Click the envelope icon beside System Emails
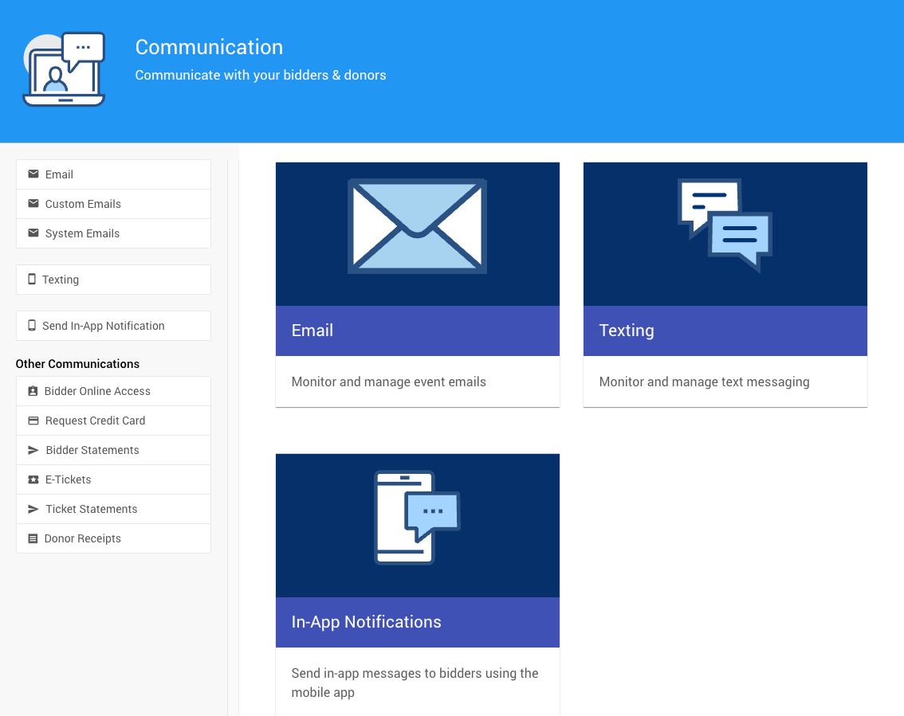 (33, 233)
